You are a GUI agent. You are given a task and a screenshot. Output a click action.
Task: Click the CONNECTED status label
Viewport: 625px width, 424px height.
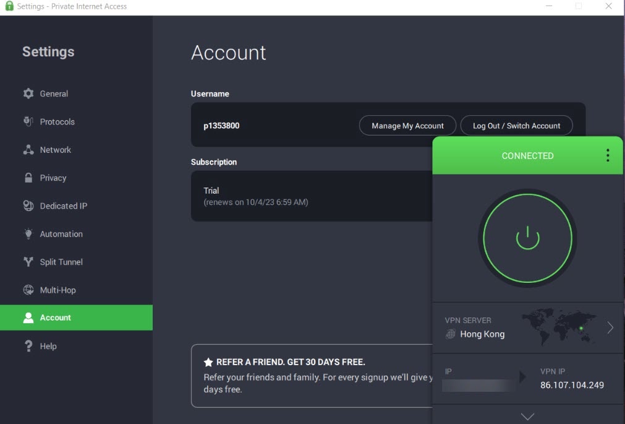[527, 156]
